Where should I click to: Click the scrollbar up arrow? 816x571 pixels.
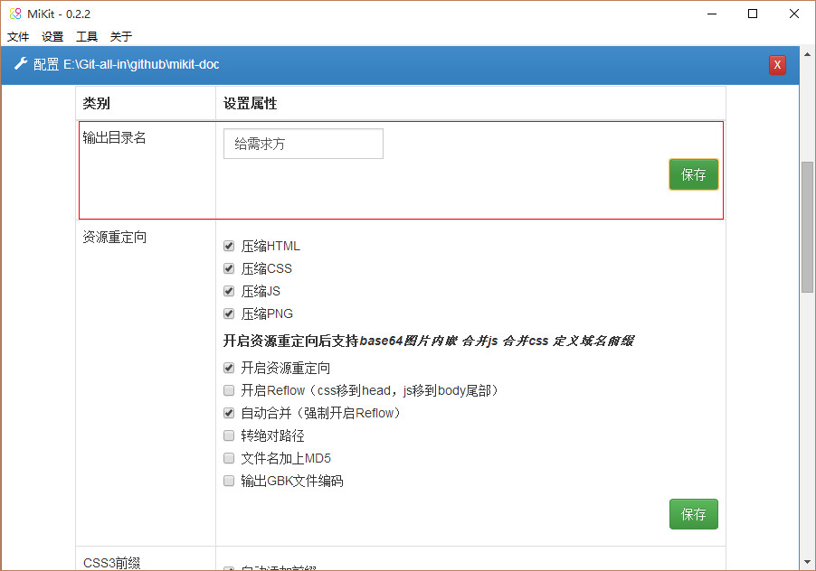pos(807,53)
